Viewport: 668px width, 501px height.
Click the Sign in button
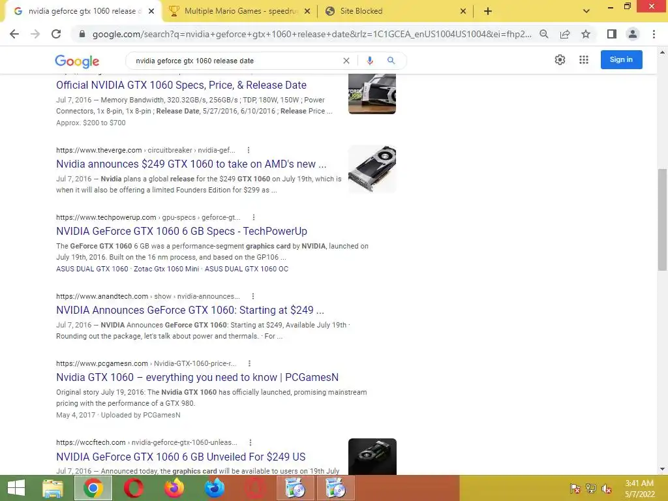click(621, 59)
